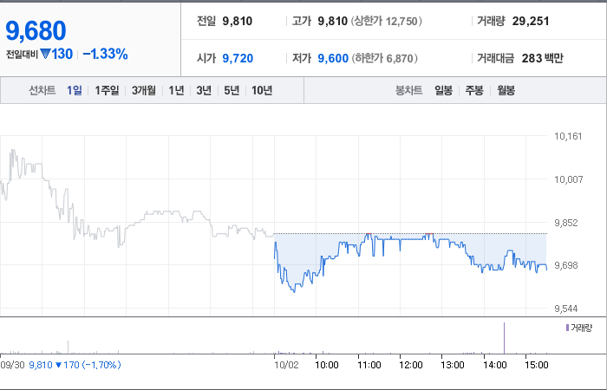Click the 14:00 time axis label

[x=495, y=365]
